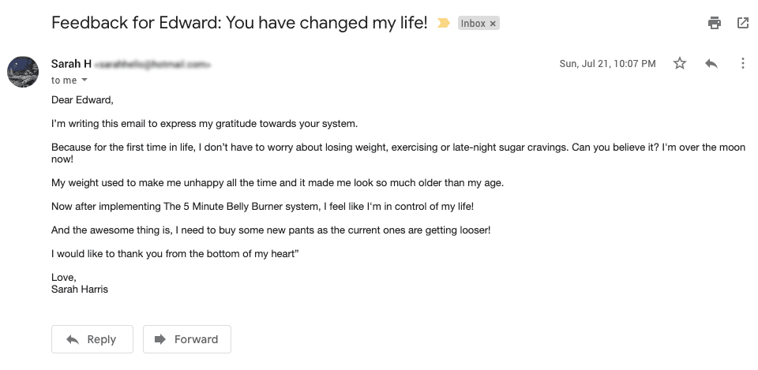Expand recipient details arrow next to "to me"
This screenshot has height=370, width=758.
click(84, 80)
